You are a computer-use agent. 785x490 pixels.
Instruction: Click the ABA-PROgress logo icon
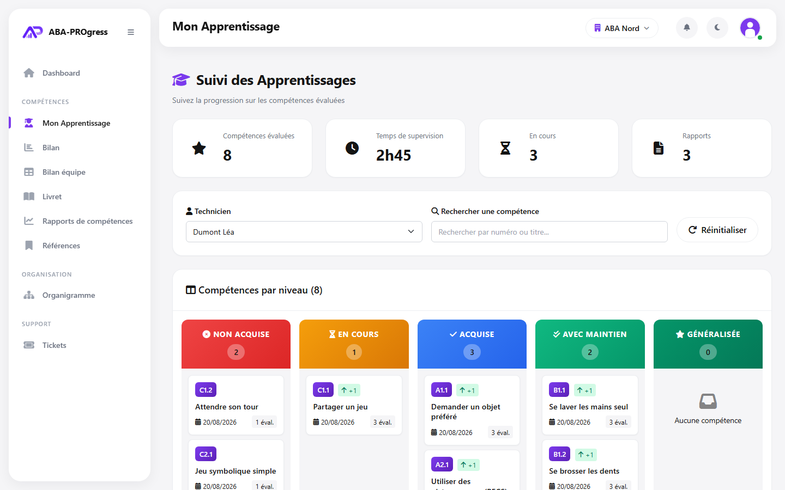(32, 32)
